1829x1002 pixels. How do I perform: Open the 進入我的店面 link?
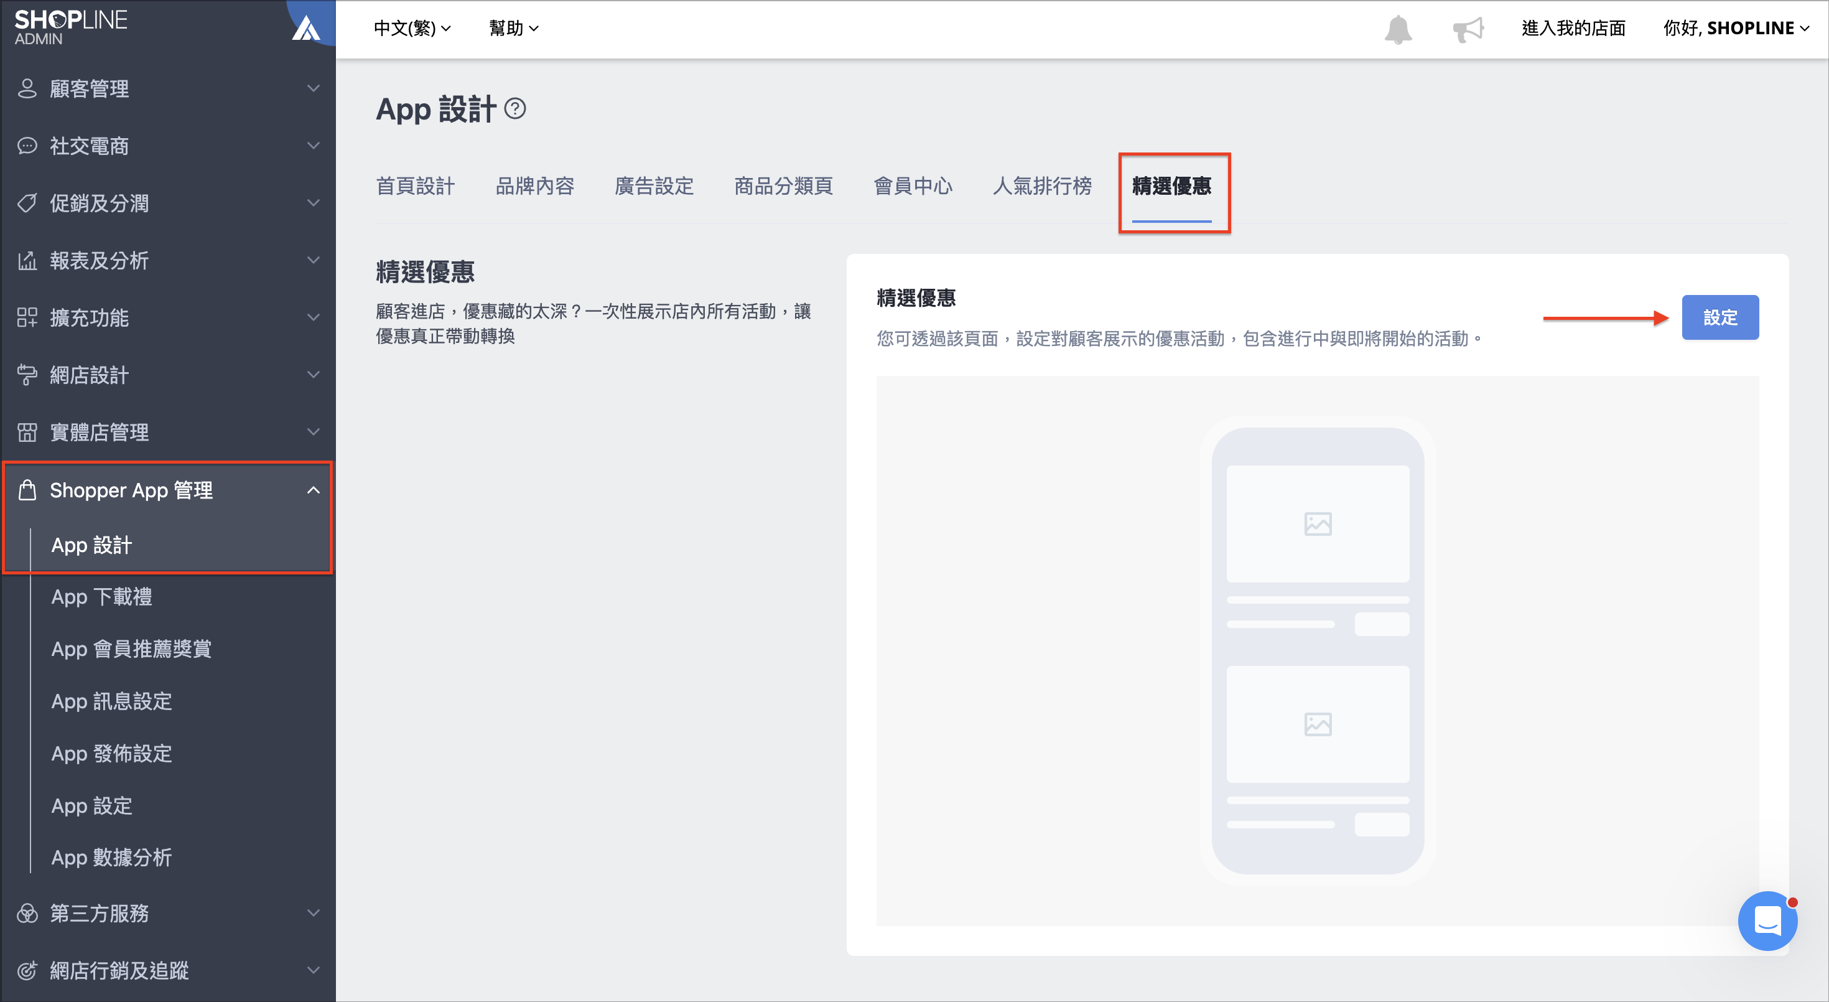point(1573,29)
